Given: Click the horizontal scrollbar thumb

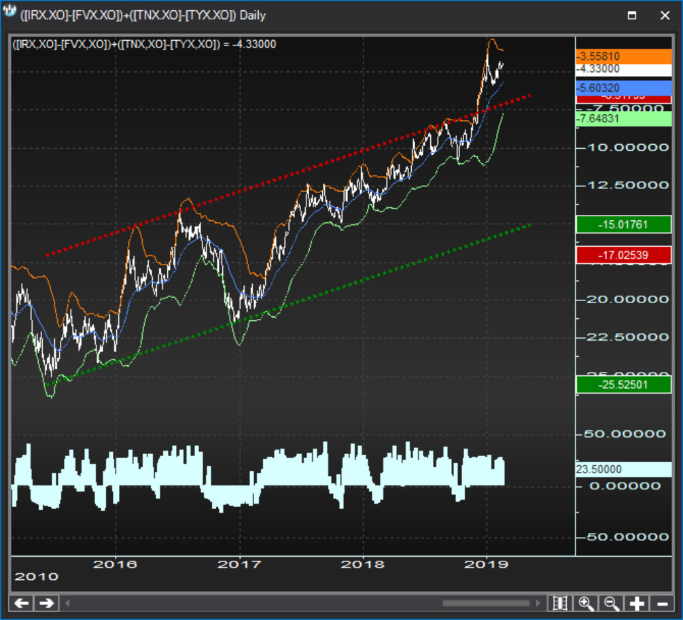Looking at the screenshot, I should click(485, 603).
